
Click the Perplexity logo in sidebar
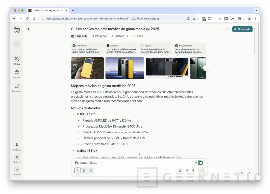[17, 30]
